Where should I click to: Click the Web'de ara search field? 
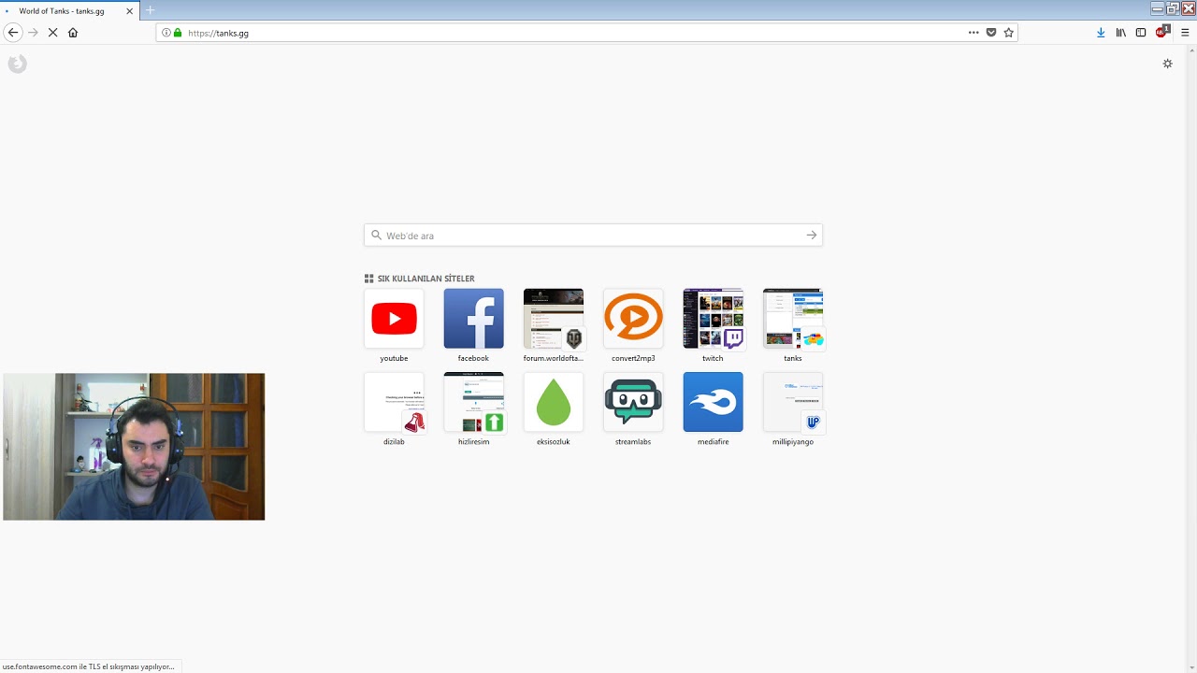pos(593,236)
